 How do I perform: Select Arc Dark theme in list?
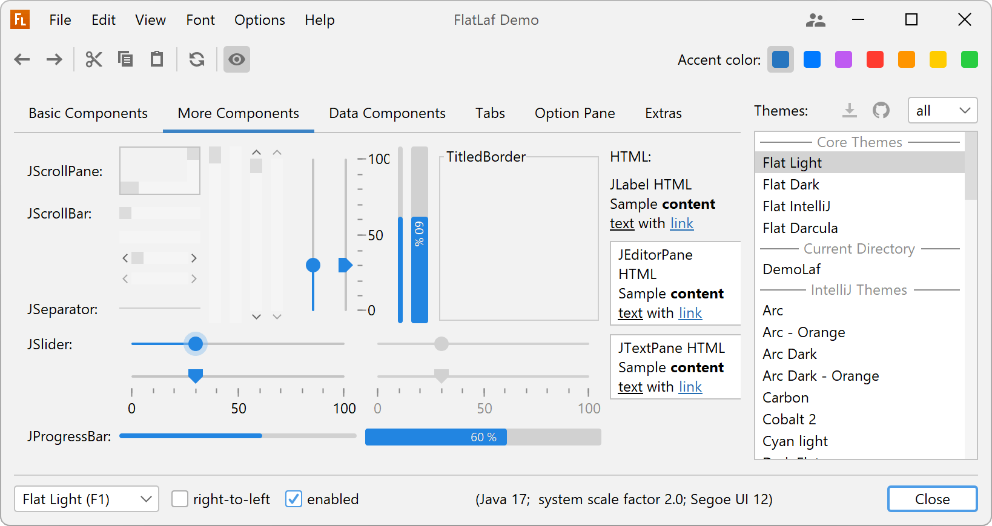pyautogui.click(x=790, y=354)
